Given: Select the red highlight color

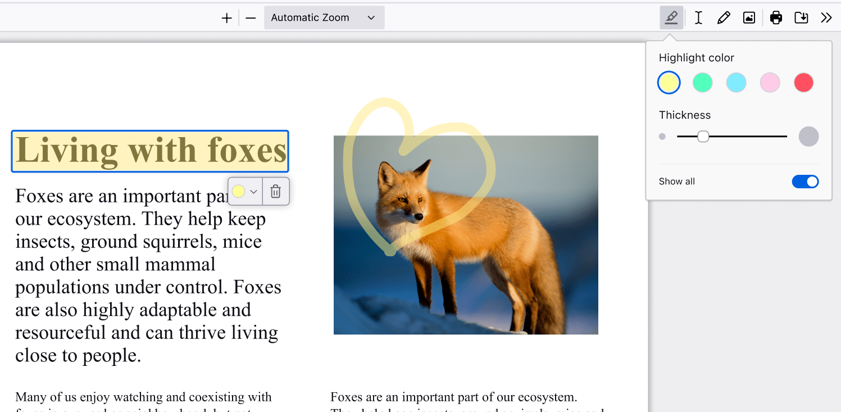Looking at the screenshot, I should pyautogui.click(x=803, y=82).
